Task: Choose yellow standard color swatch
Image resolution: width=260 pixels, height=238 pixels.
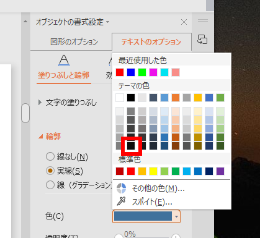Action: click(153, 171)
